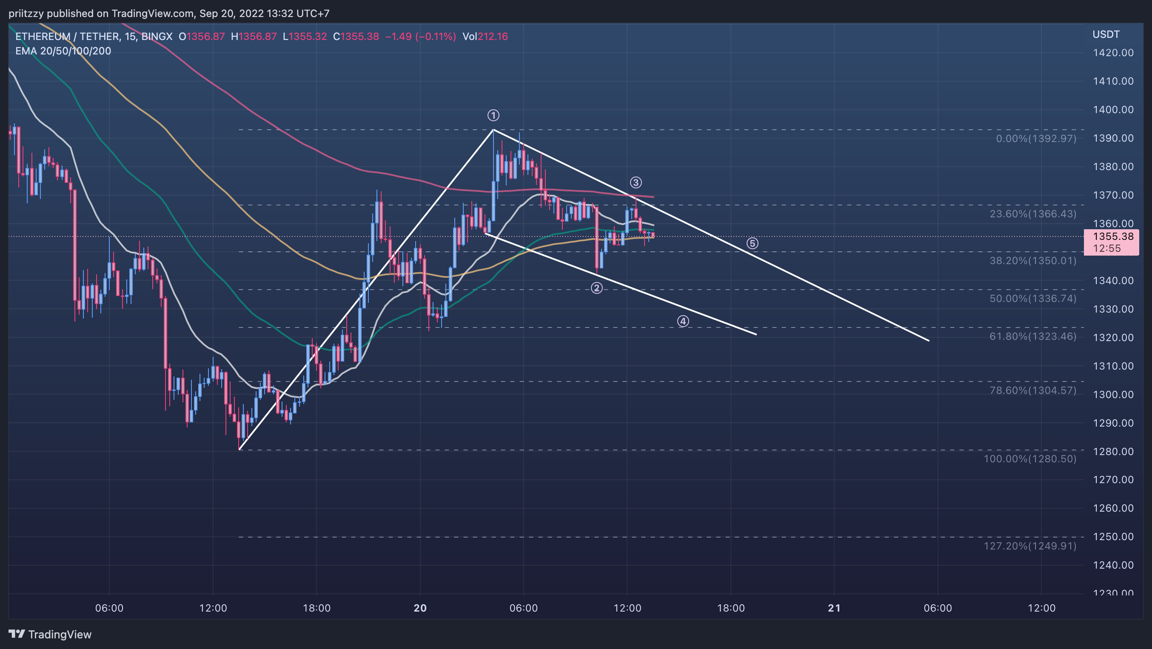Click the TradingView logo at bottom left
The width and height of the screenshot is (1152, 649).
(50, 634)
